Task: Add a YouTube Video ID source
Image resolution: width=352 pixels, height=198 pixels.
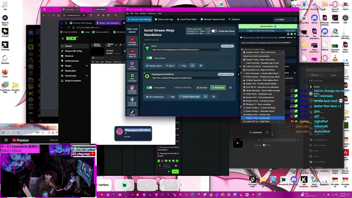Action: coord(132,53)
